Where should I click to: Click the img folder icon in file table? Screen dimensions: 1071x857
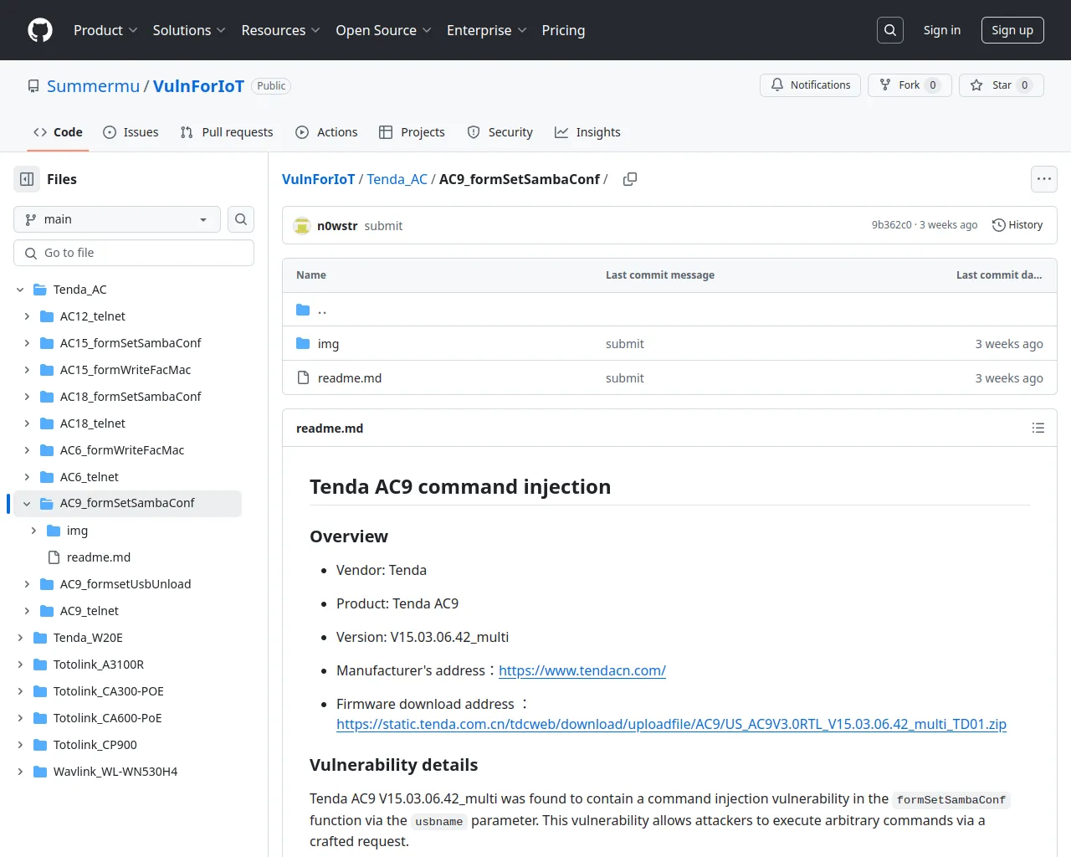click(x=303, y=344)
